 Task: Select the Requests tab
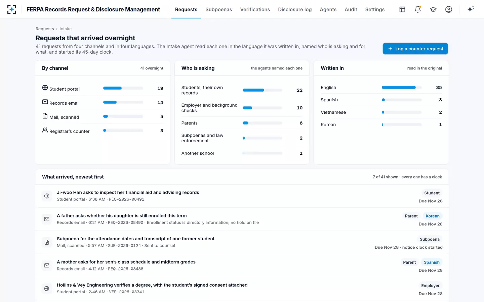[x=186, y=9]
